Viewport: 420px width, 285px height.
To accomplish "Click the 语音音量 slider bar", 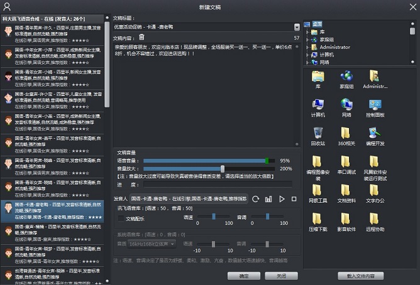I will [x=209, y=161].
